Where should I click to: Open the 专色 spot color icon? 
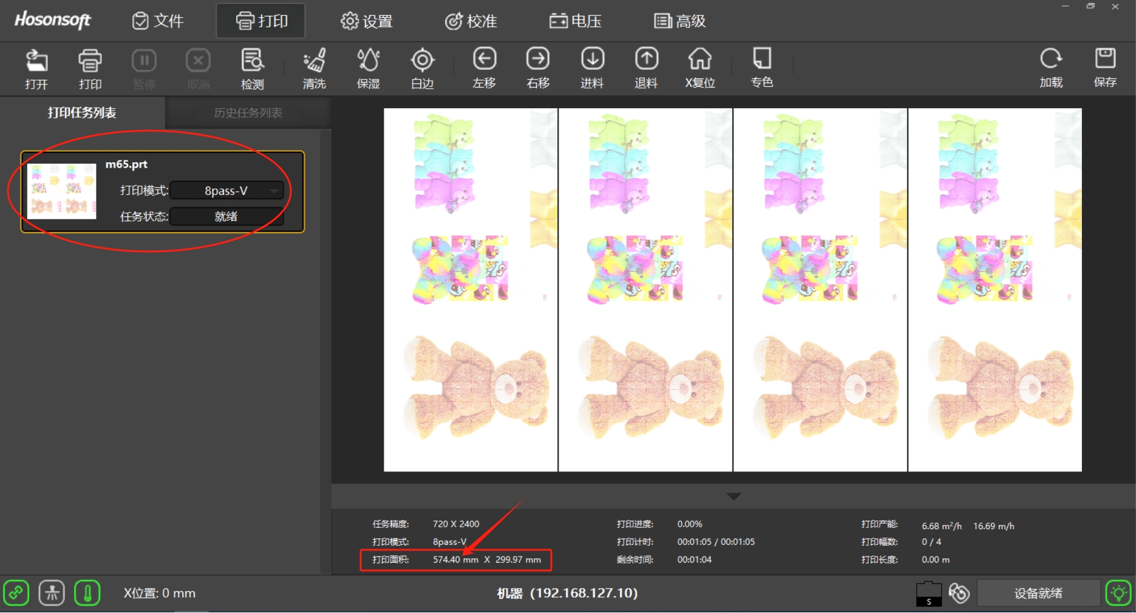[x=761, y=68]
